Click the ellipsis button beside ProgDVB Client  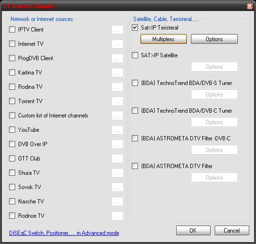[x=118, y=58]
